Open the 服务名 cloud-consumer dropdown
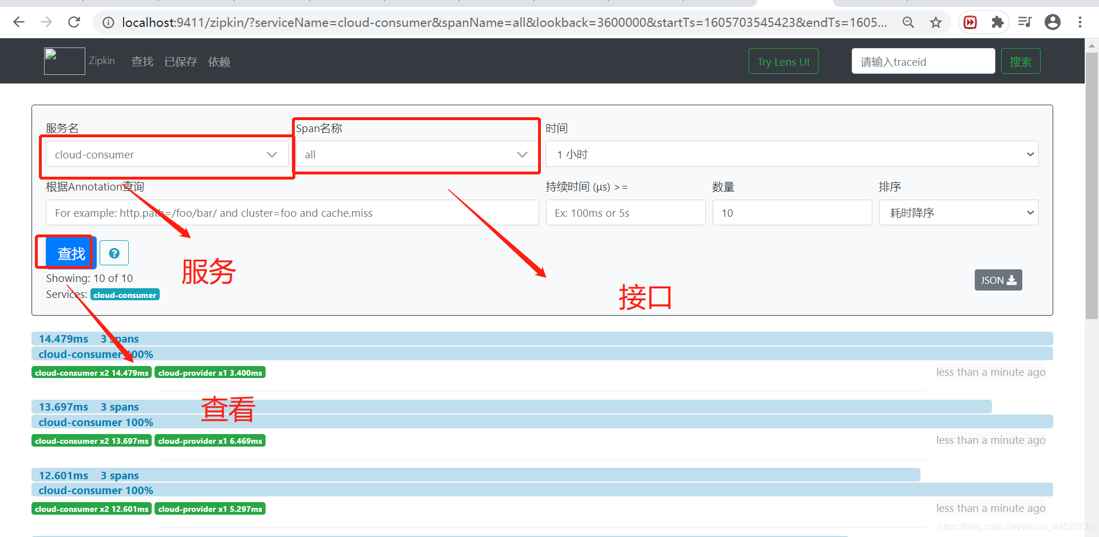 (x=167, y=154)
